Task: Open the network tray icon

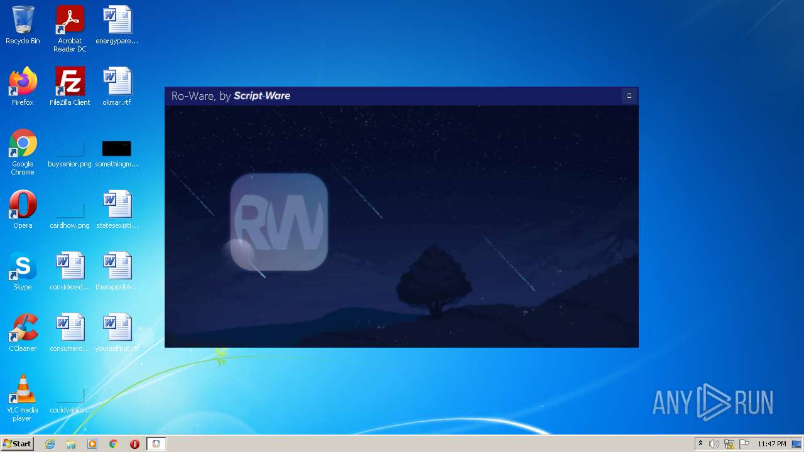Action: (x=729, y=444)
